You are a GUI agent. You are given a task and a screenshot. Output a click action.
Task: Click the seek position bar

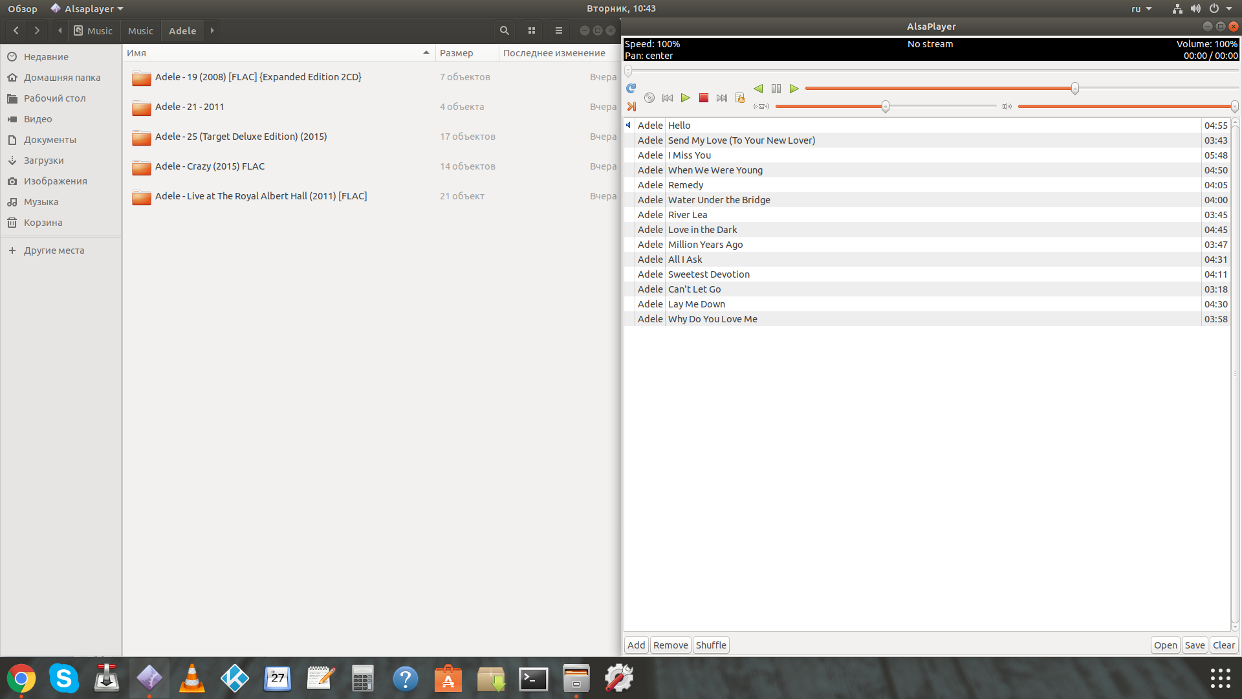click(x=931, y=71)
